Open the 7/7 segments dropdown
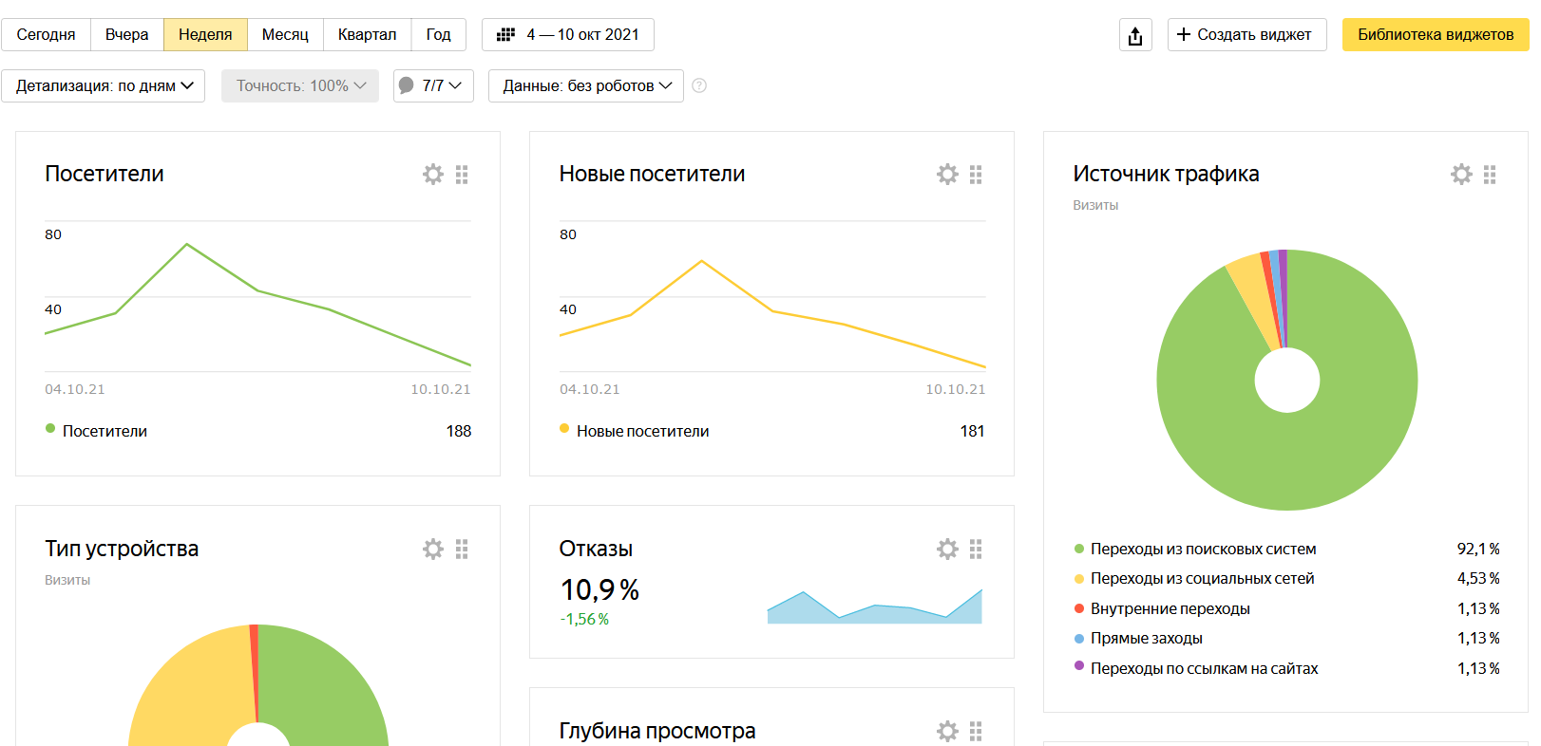1541x746 pixels. [x=433, y=85]
